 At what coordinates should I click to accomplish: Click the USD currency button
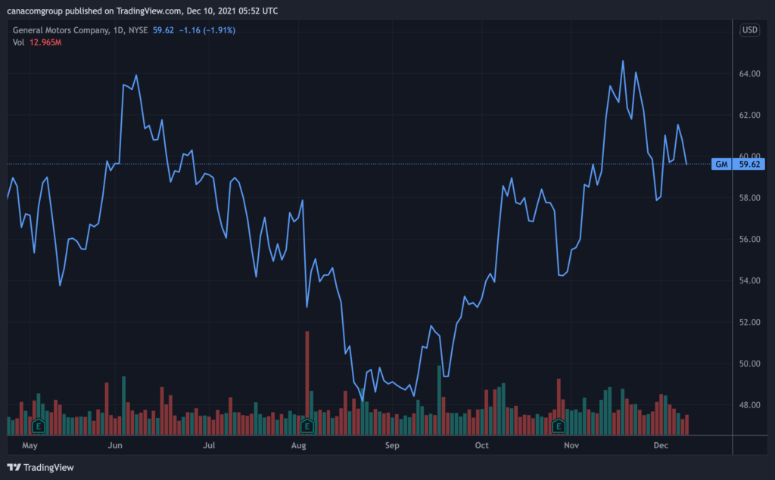pyautogui.click(x=749, y=30)
